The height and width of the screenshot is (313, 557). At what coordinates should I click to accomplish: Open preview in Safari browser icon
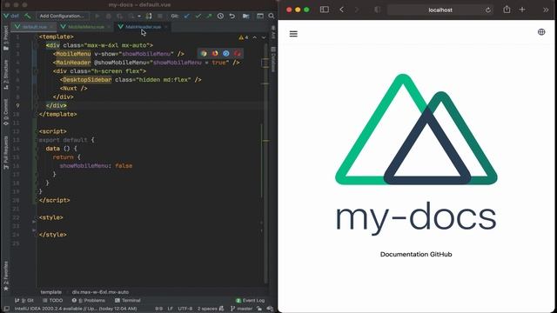226,54
